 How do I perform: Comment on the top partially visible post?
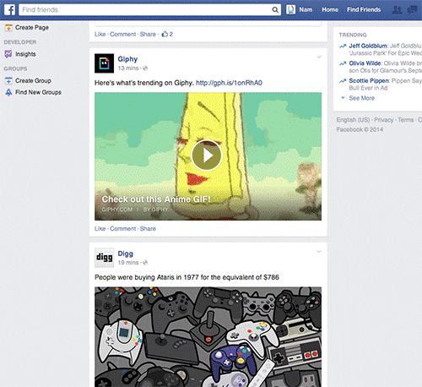click(122, 34)
